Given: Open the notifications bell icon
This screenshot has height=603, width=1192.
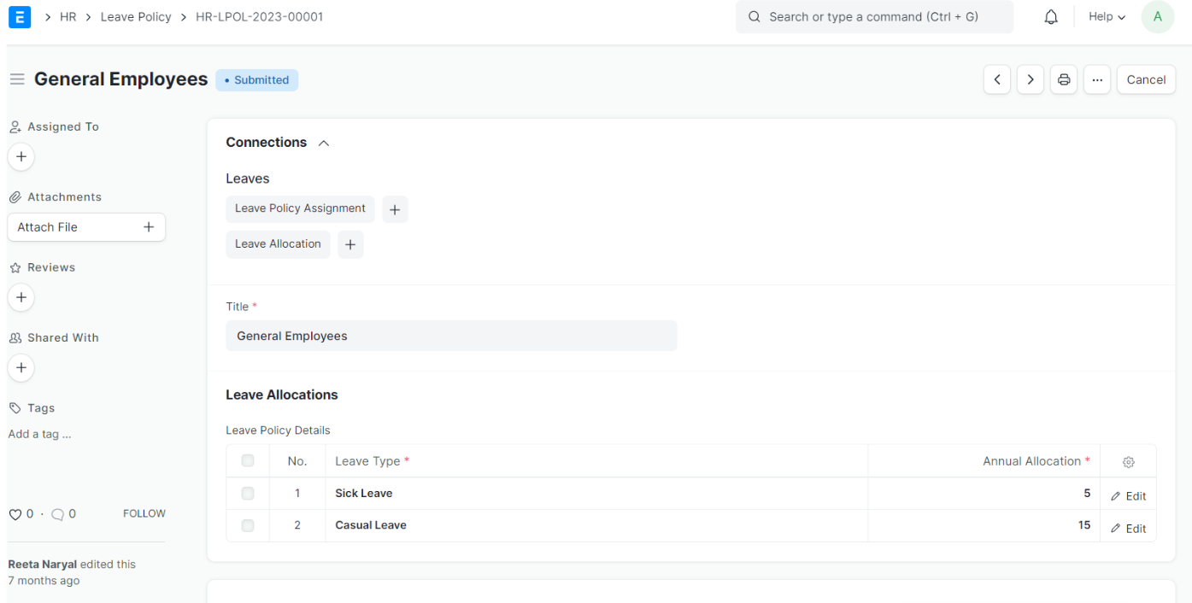Looking at the screenshot, I should pos(1051,17).
